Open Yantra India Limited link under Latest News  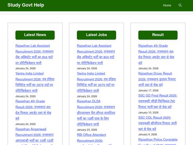click(x=35, y=82)
